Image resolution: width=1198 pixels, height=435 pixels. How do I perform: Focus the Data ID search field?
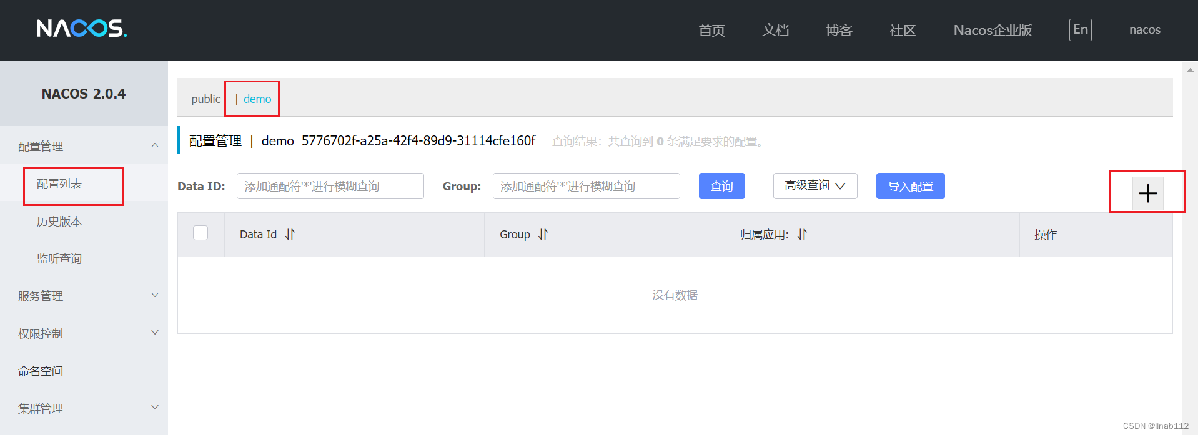(330, 186)
